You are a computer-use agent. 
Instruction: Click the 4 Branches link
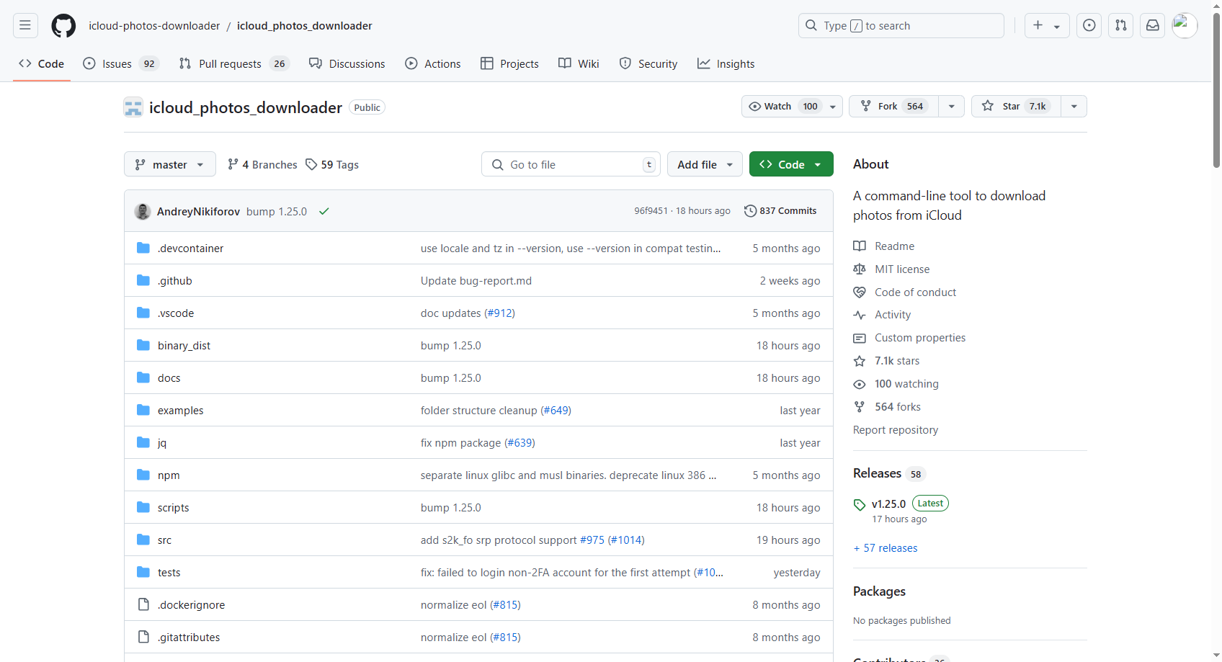[262, 165]
